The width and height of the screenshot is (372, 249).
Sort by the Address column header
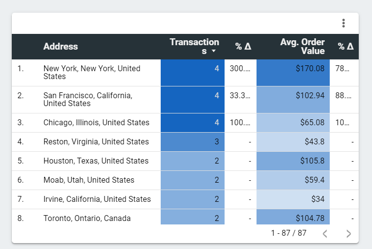click(60, 47)
